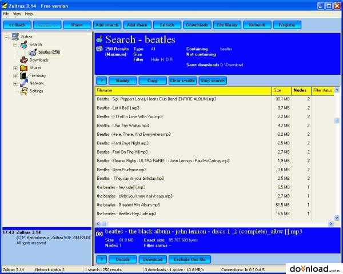The height and width of the screenshot is (274, 343).
Task: Collapse the Zultrax root tree node
Action: (x=7, y=37)
